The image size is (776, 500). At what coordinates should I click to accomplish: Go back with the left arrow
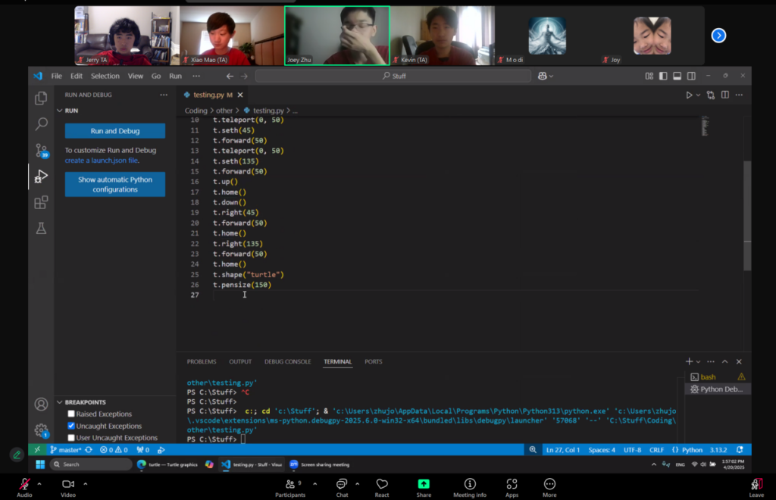pos(230,76)
